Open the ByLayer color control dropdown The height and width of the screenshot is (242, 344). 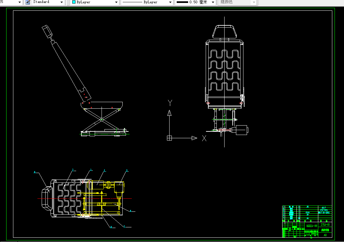click(x=116, y=2)
